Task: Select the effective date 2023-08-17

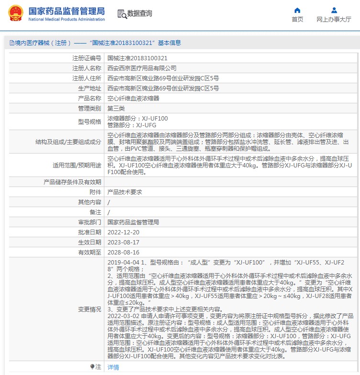Action: pos(124,242)
